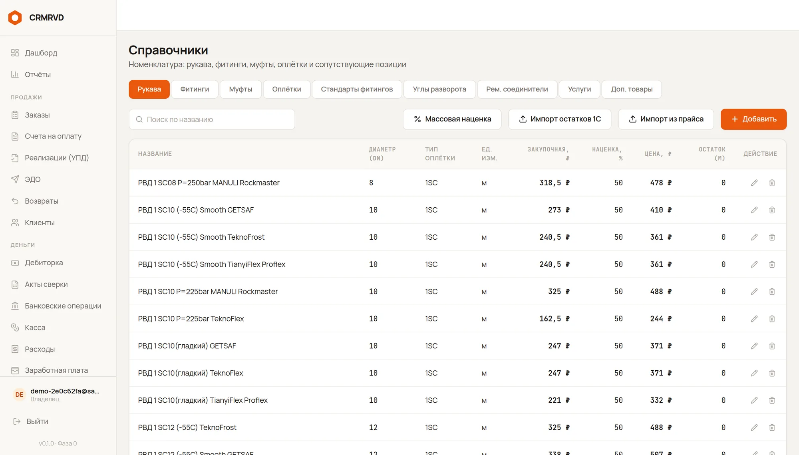Screen dimensions: 799x455
Task: Open the Оплётки tab
Action: (x=286, y=89)
